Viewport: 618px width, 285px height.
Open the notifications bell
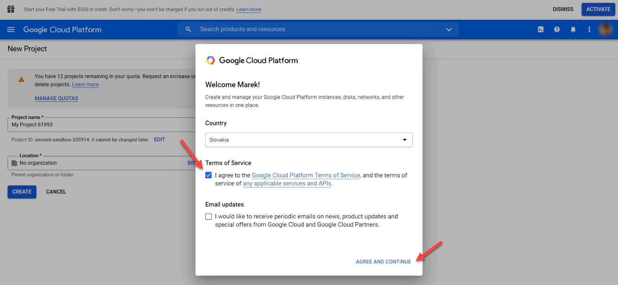[x=573, y=30]
